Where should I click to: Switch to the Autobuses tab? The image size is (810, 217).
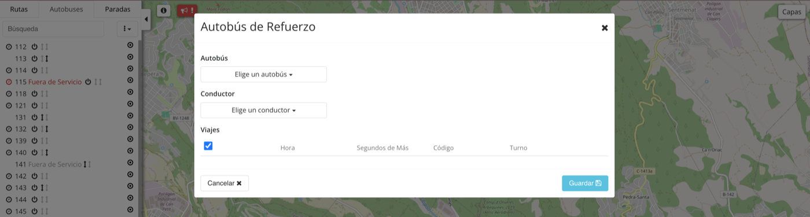(x=67, y=9)
